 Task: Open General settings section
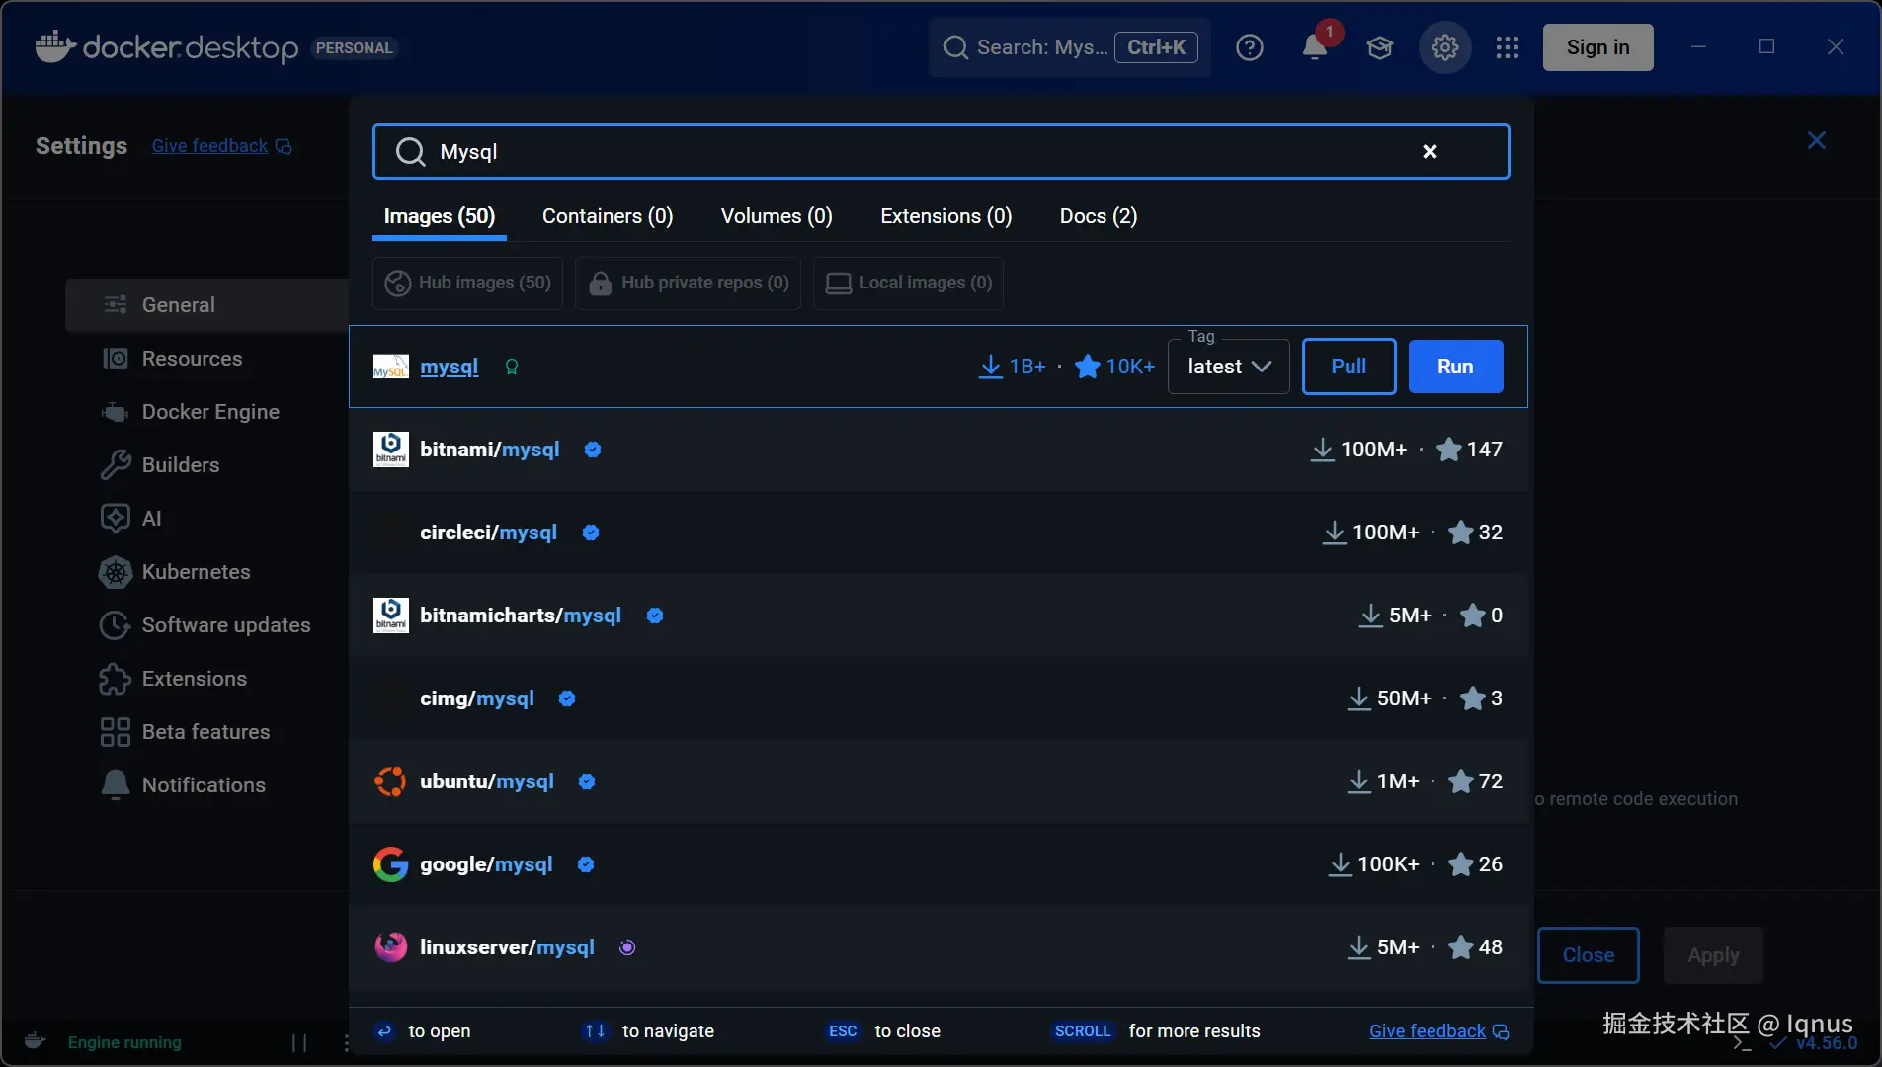coord(207,305)
